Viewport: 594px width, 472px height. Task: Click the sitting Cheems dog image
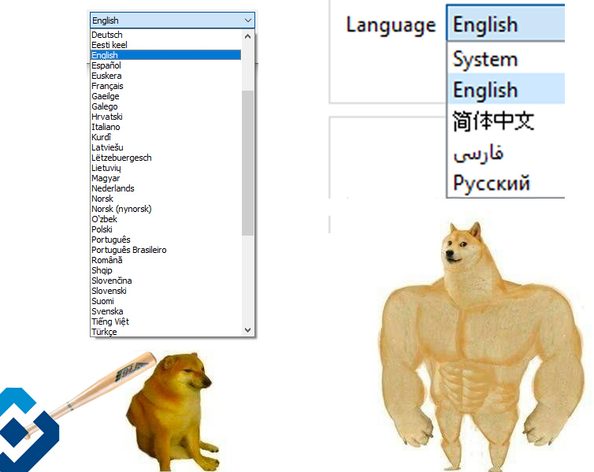pyautogui.click(x=173, y=412)
